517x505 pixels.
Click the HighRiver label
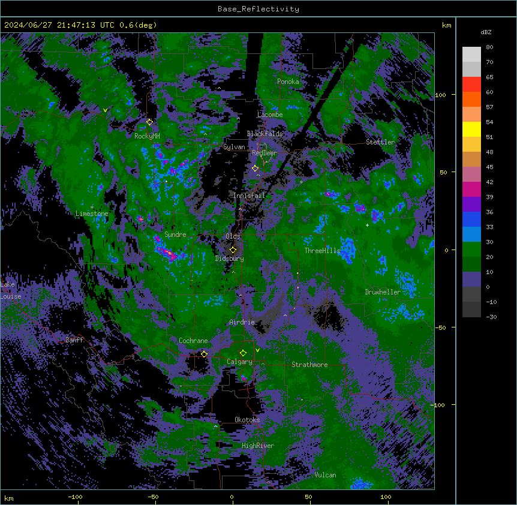[x=257, y=446]
